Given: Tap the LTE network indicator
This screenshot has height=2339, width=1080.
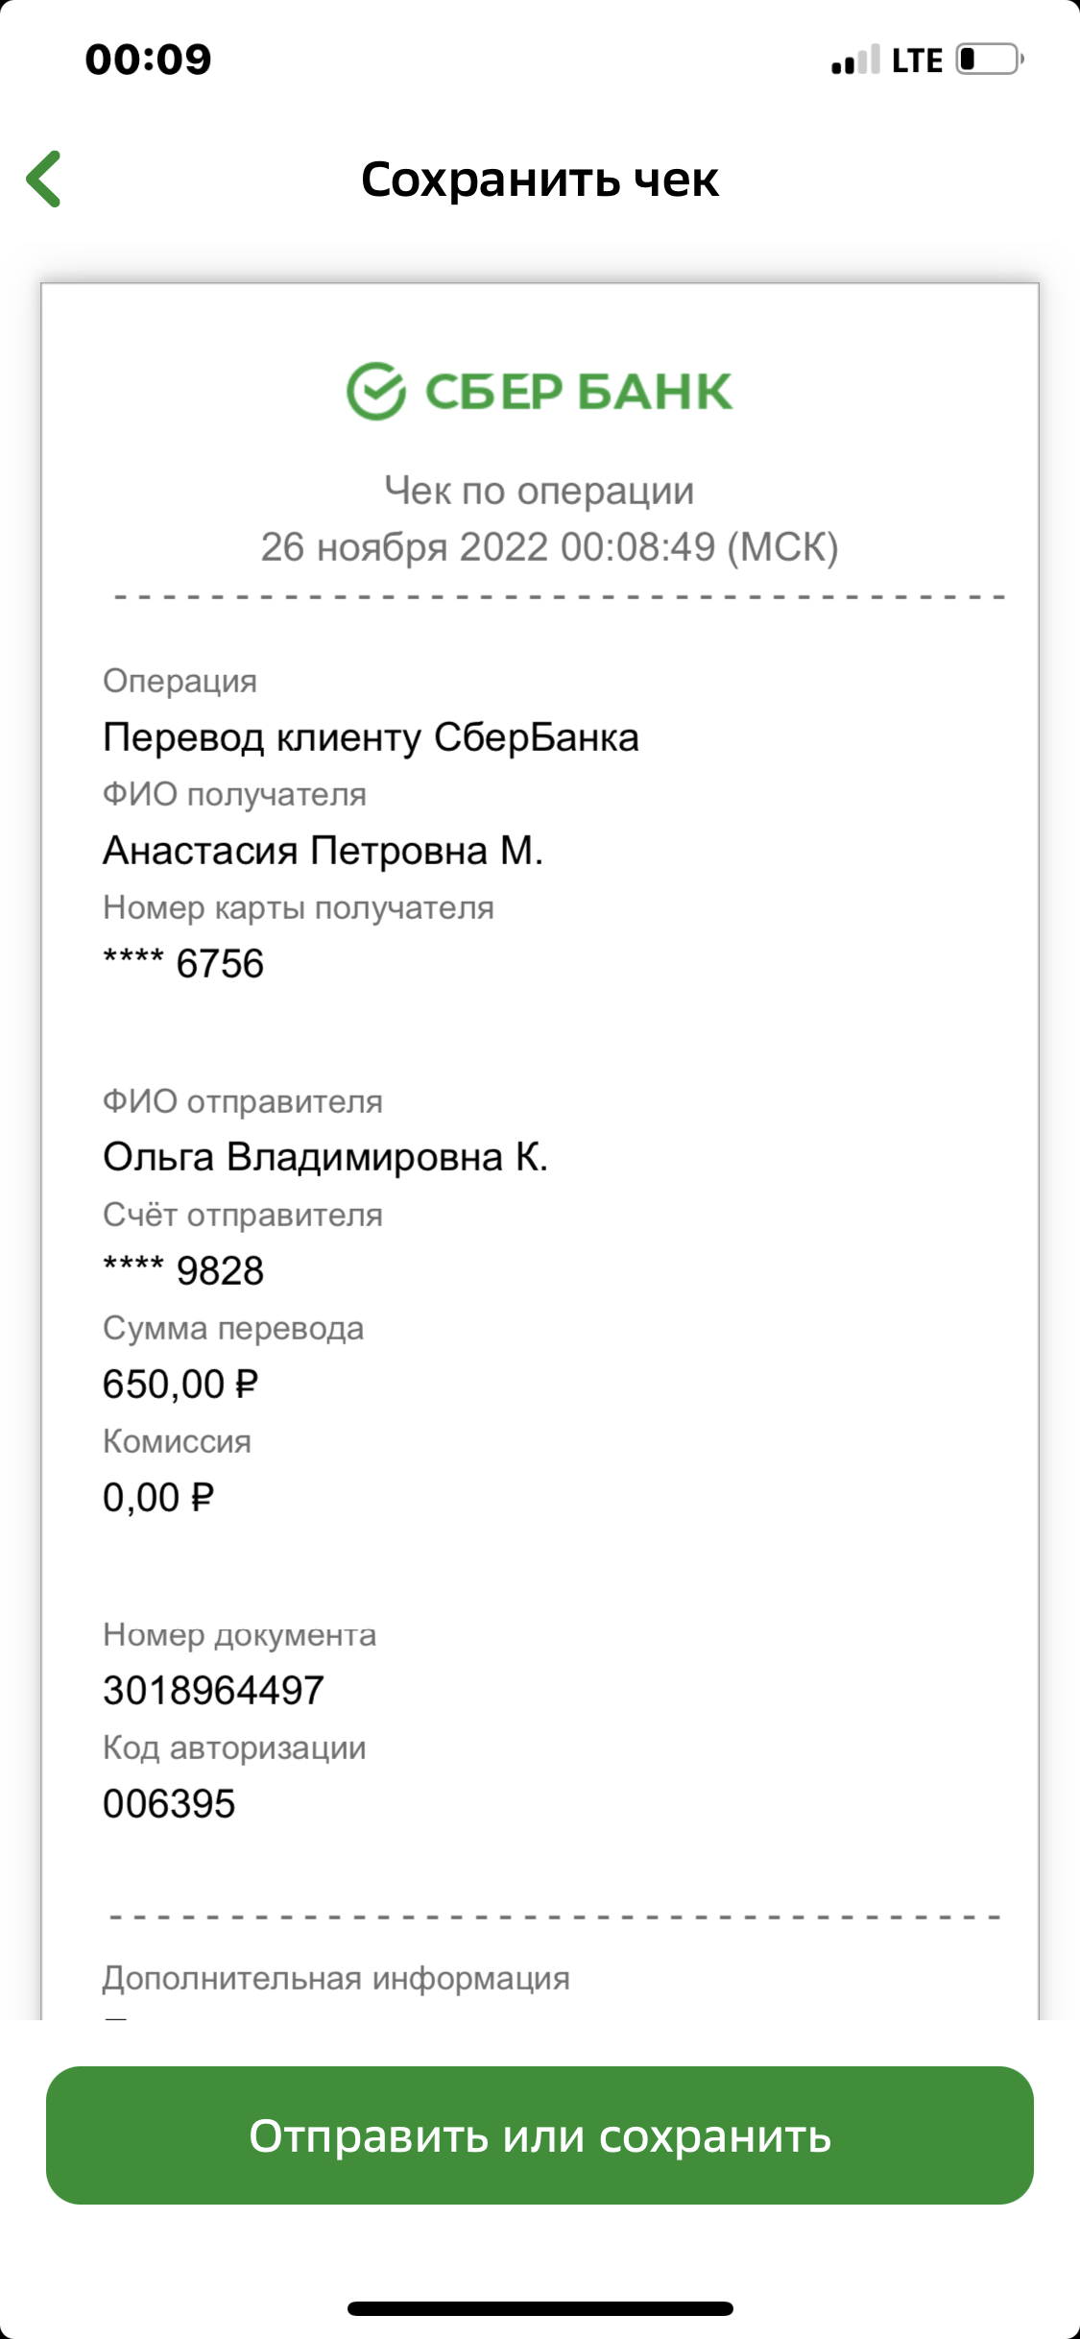Looking at the screenshot, I should [x=917, y=60].
